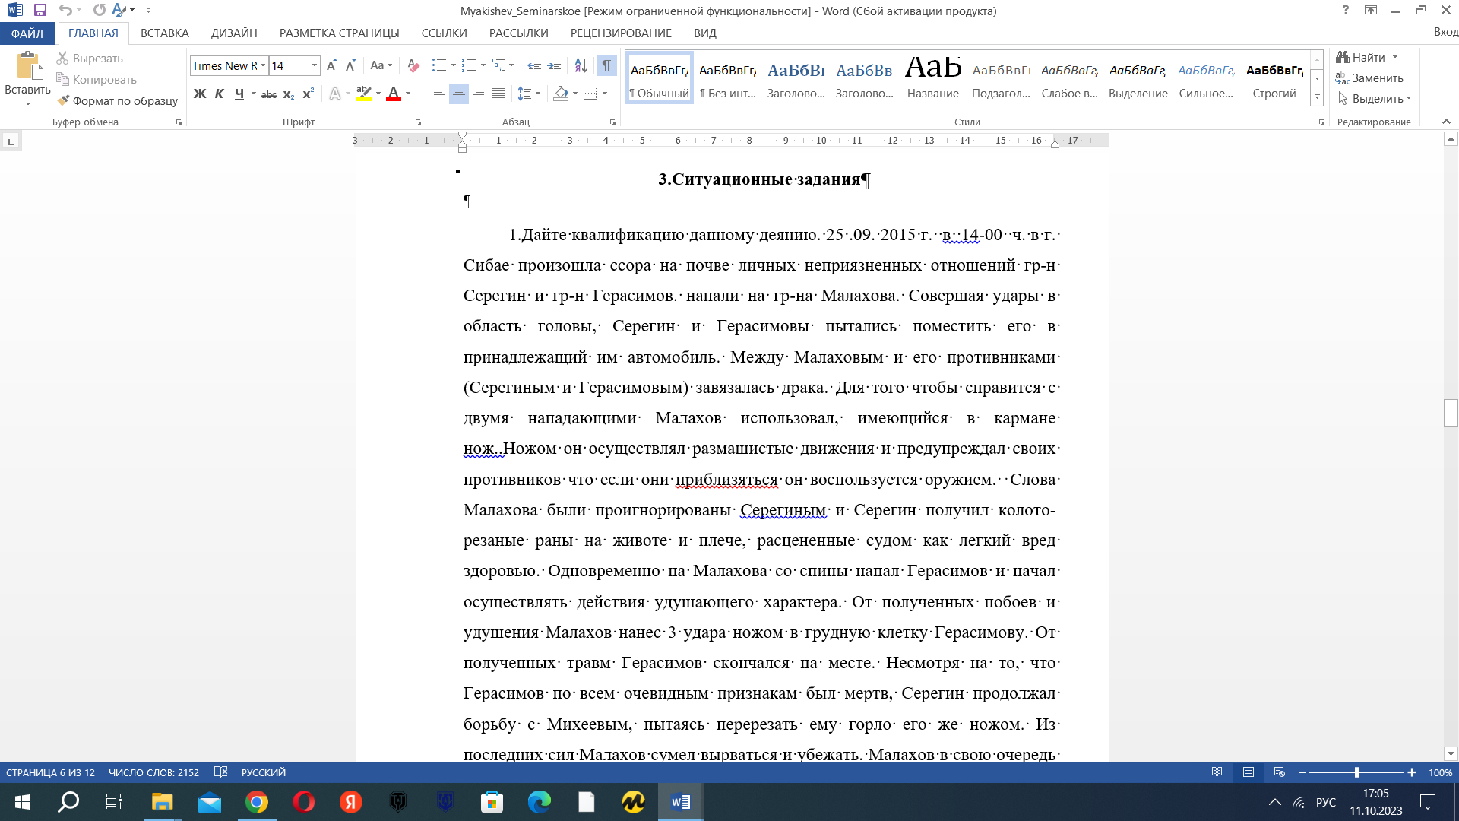Screen dimensions: 1459x821
Task: Open the ФАЙЛ tab
Action: coord(27,33)
